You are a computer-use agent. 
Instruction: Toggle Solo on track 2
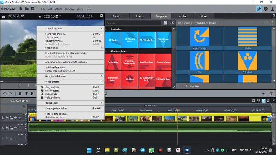3,128
